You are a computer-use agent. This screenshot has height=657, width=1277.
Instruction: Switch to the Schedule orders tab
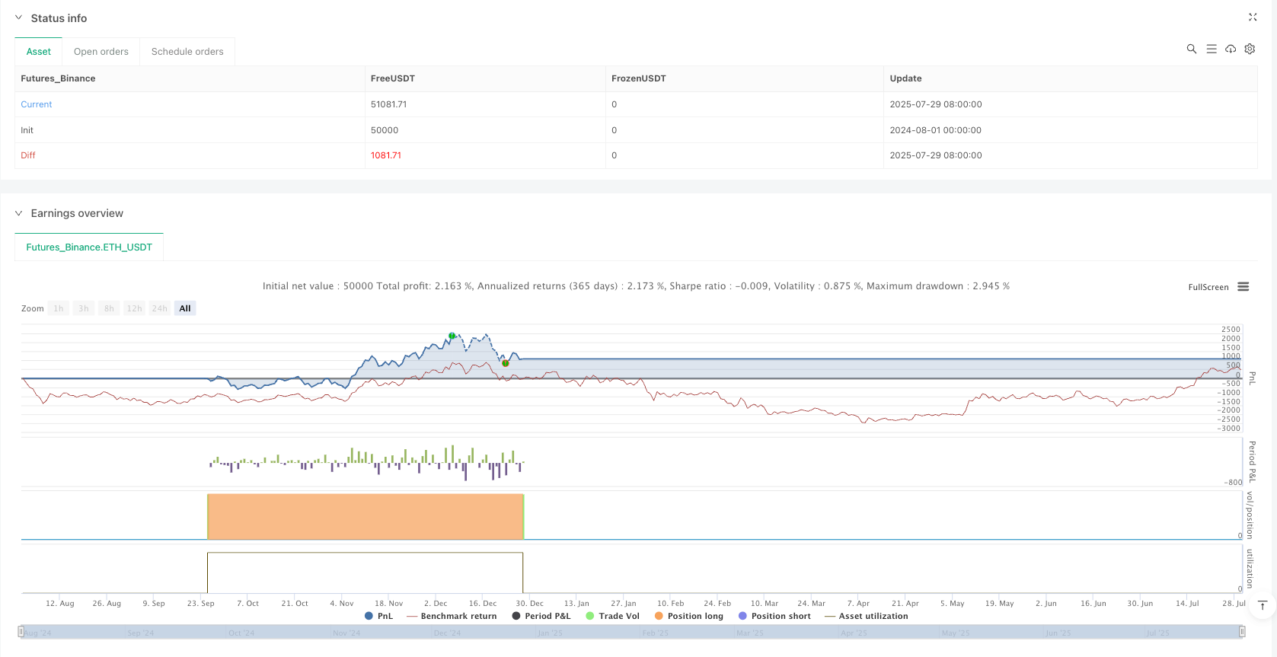[187, 52]
